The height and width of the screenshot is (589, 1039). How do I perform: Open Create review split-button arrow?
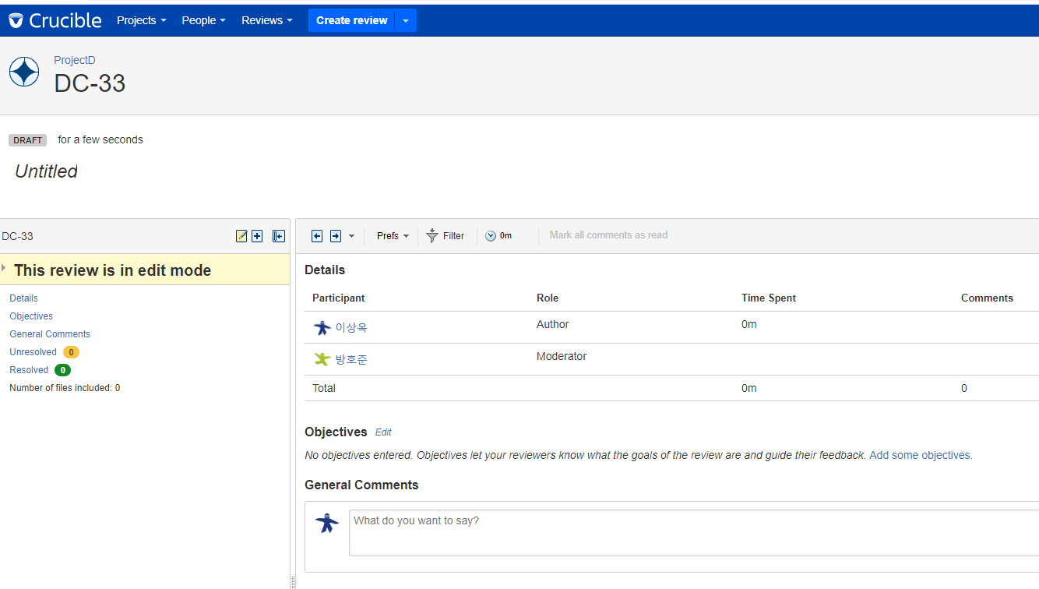point(406,20)
